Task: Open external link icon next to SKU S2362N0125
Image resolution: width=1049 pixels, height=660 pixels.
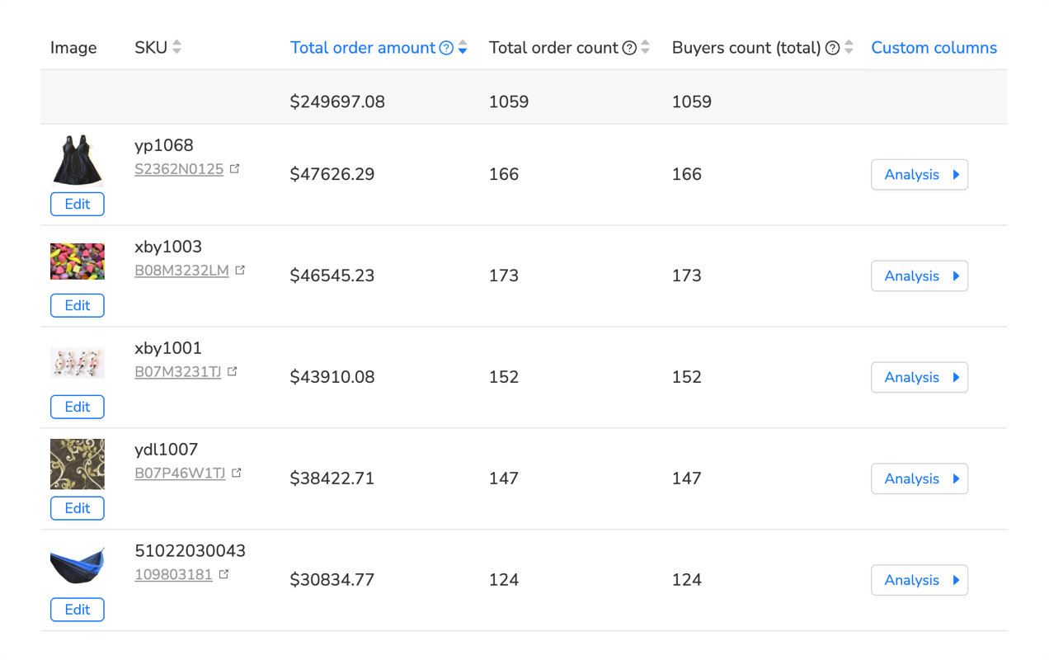Action: tap(235, 167)
